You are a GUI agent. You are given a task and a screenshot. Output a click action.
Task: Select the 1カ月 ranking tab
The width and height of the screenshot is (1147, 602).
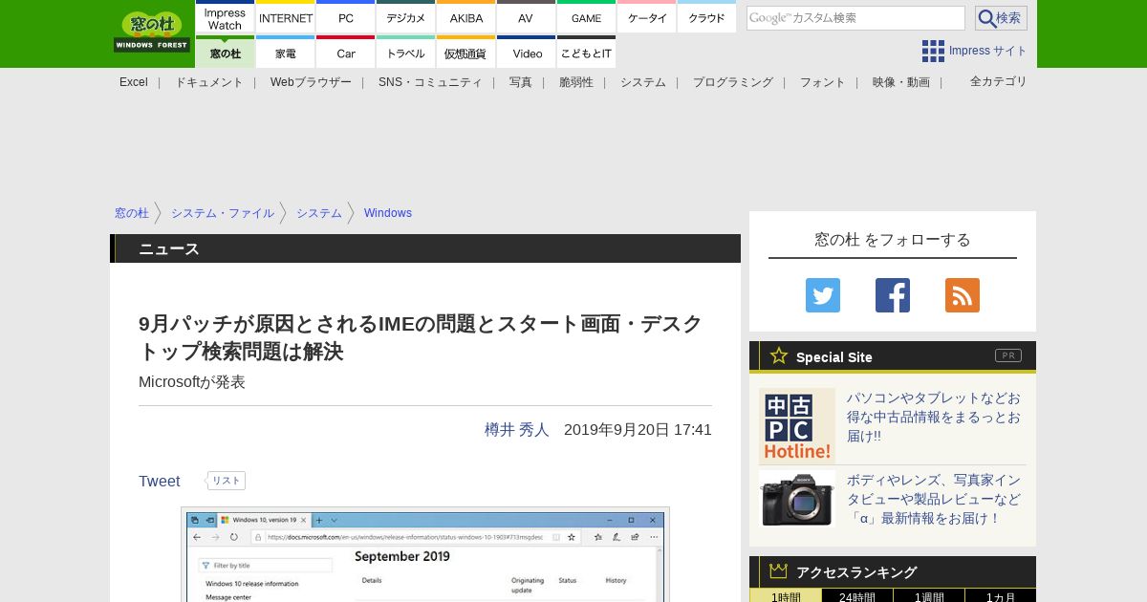1001,595
